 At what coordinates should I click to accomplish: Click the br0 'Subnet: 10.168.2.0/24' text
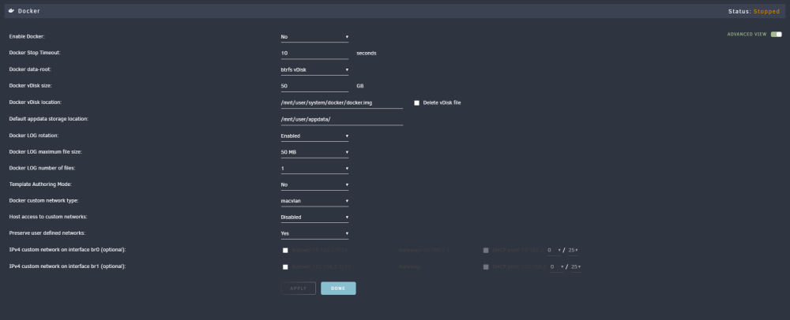(x=321, y=250)
